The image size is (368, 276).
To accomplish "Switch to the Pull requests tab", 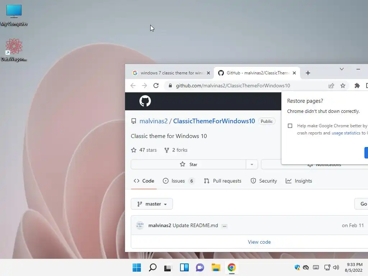I will [x=223, y=181].
